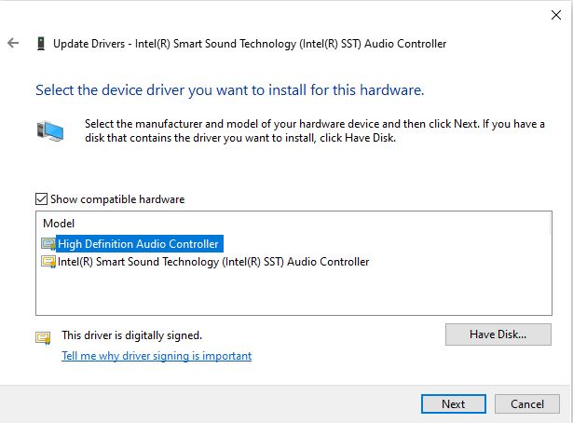Click the computer monitor hardware icon
Screen dimensions: 573x423
(x=50, y=130)
